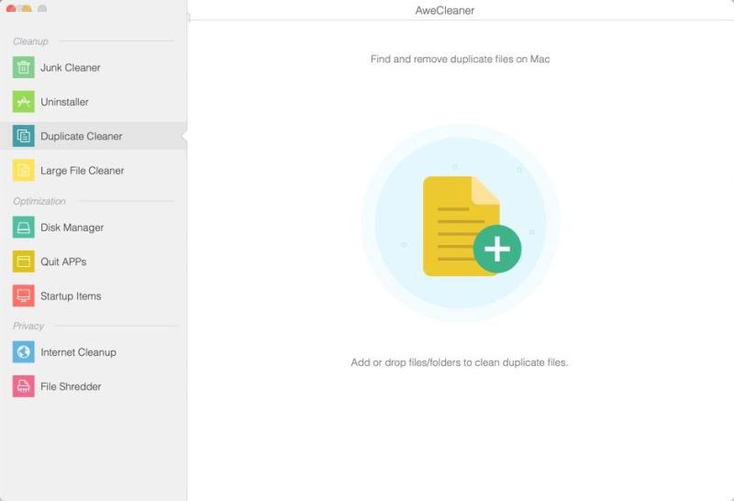Switch to Uninstaller label
The width and height of the screenshot is (734, 501).
64,102
